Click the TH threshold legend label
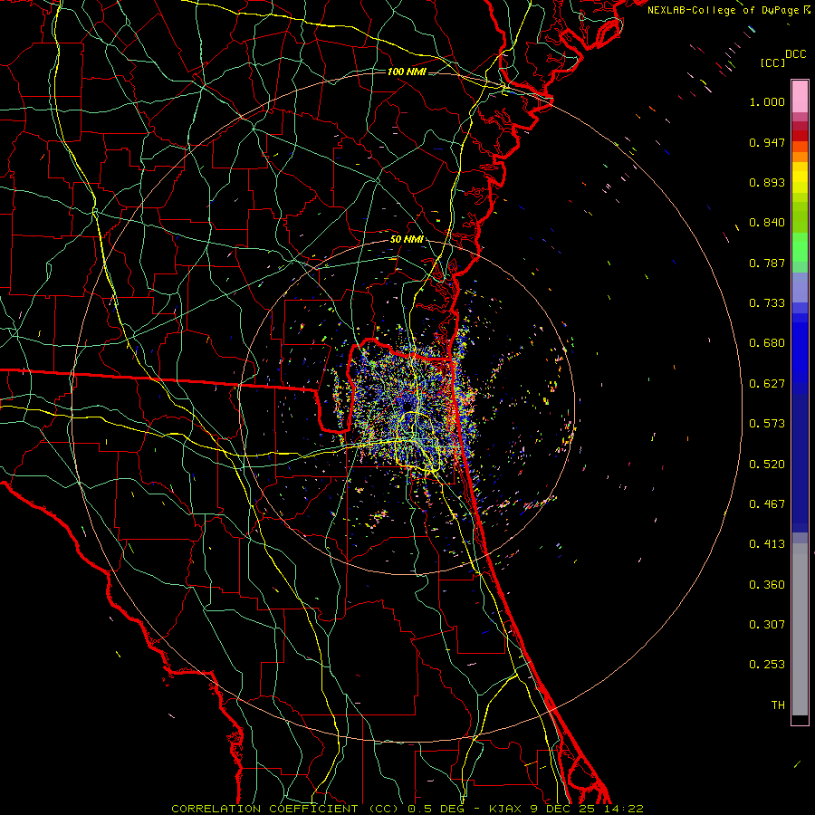The height and width of the screenshot is (815, 815). [778, 705]
